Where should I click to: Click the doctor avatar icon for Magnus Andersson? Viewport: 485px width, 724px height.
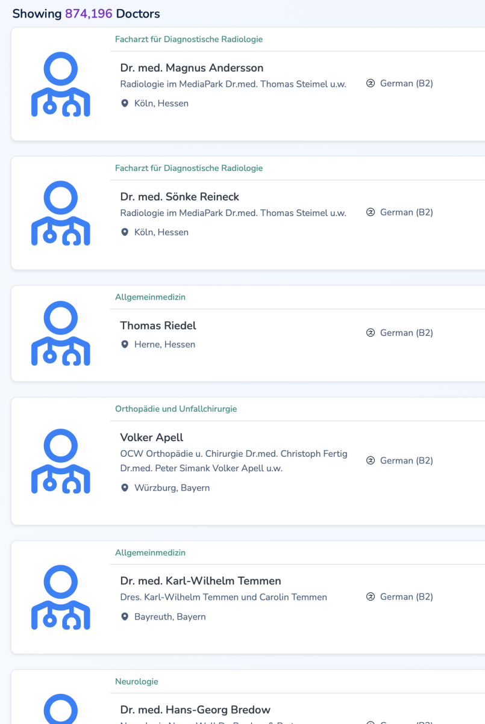coord(61,84)
